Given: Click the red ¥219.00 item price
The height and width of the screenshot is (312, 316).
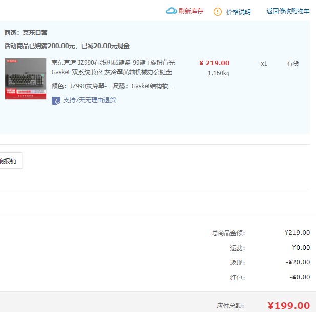Looking at the screenshot, I should click(x=214, y=63).
